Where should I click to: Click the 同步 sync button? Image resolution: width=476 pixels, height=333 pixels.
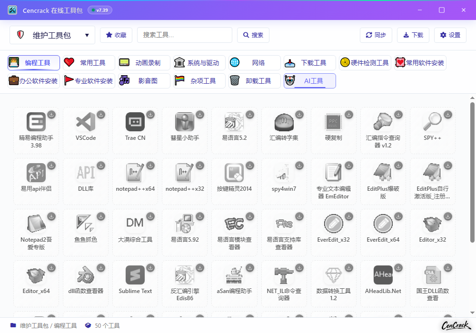pyautogui.click(x=376, y=35)
